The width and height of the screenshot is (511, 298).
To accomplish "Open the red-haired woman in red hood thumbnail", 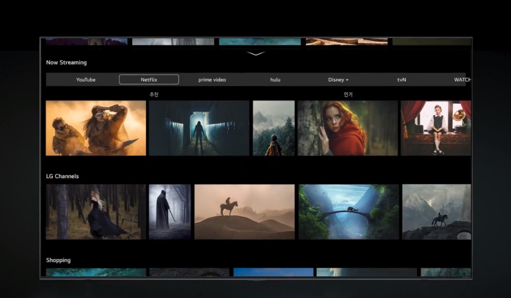I will point(347,128).
